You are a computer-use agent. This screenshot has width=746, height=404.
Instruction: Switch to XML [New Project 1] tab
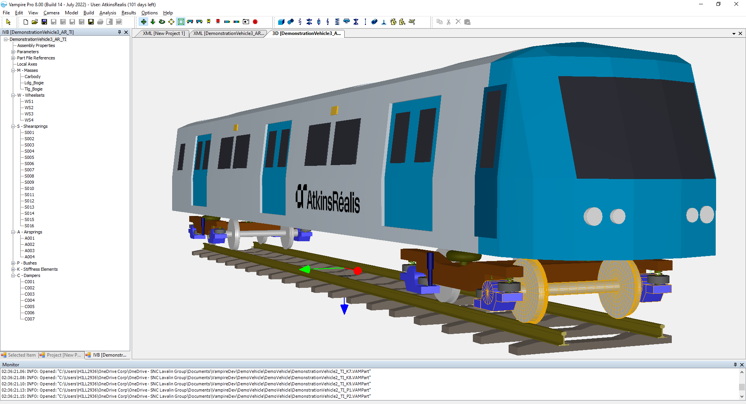pos(163,33)
